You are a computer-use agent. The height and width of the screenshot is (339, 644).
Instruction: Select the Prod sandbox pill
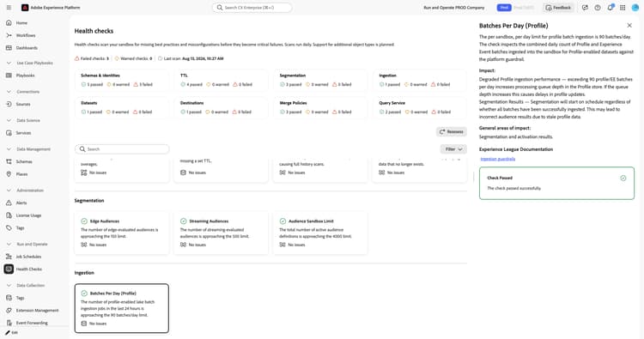coord(504,8)
